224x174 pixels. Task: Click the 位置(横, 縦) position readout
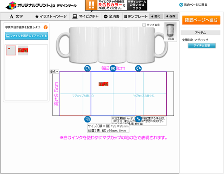click(107, 131)
